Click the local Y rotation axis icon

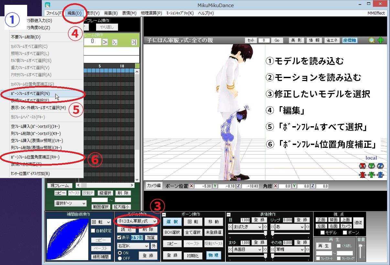pos(371,166)
